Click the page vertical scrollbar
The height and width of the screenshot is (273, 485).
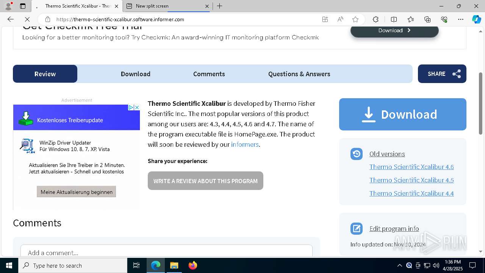(481, 103)
